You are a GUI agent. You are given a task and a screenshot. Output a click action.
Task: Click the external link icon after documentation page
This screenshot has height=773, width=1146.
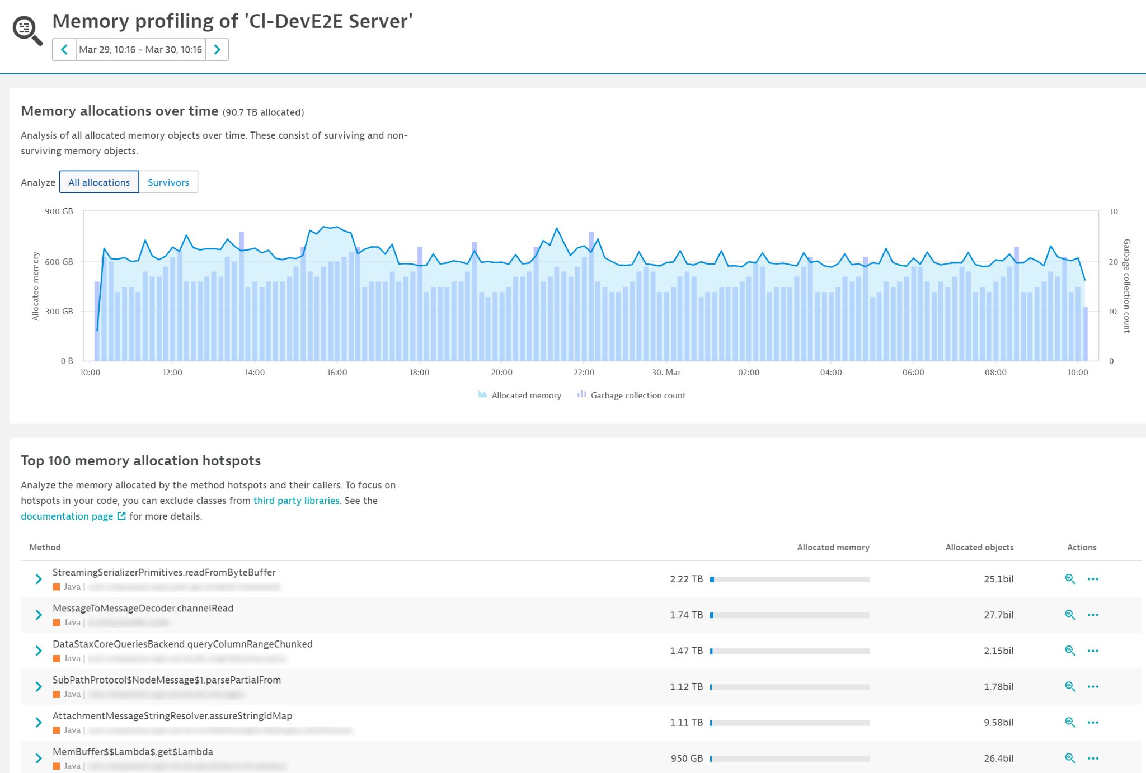click(121, 516)
